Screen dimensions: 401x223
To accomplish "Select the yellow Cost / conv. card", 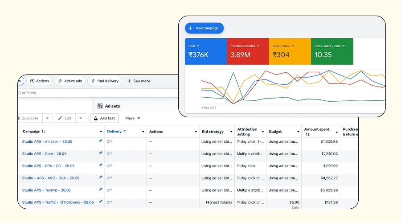I will click(290, 51).
